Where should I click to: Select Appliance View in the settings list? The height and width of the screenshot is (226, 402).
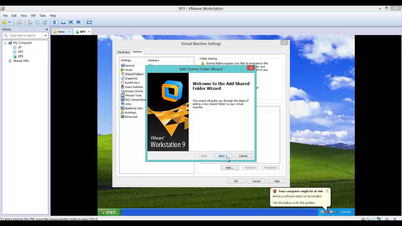(x=134, y=108)
